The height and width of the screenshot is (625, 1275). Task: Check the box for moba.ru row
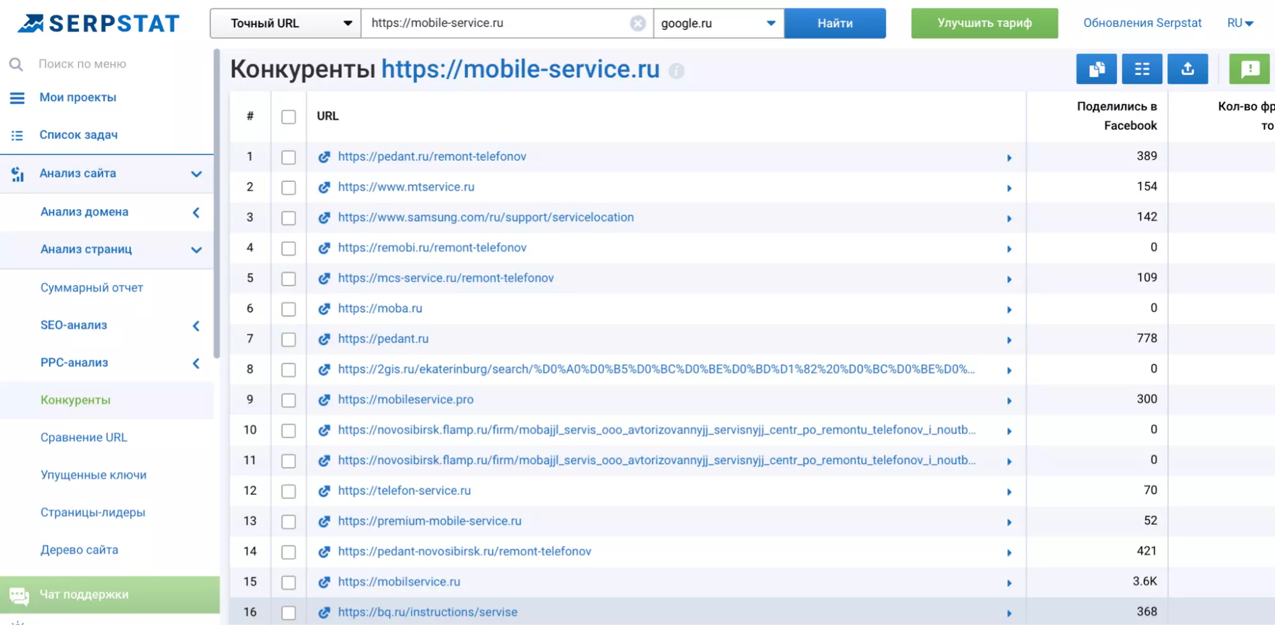tap(288, 309)
